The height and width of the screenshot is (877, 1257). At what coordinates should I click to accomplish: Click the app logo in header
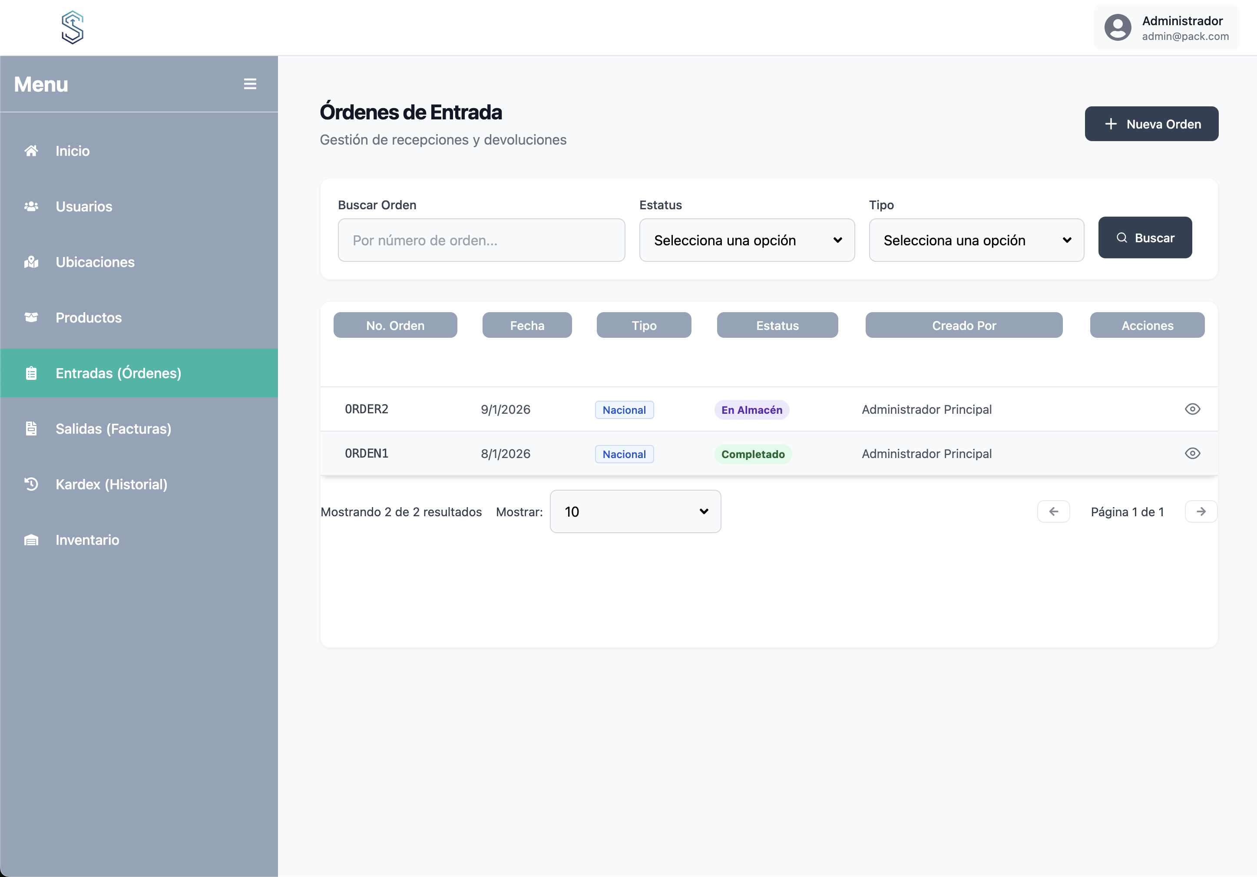(72, 27)
